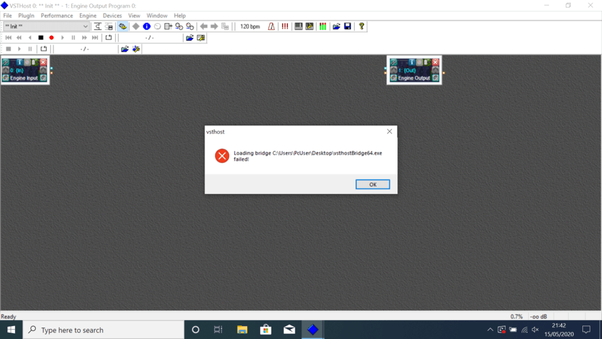
Task: Open the Window menu
Action: pyautogui.click(x=157, y=16)
